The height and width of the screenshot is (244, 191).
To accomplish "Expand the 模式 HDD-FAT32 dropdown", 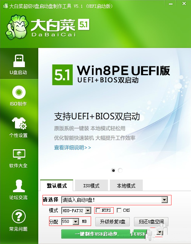I will 88,211.
